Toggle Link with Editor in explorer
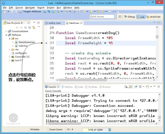 coord(34,28)
